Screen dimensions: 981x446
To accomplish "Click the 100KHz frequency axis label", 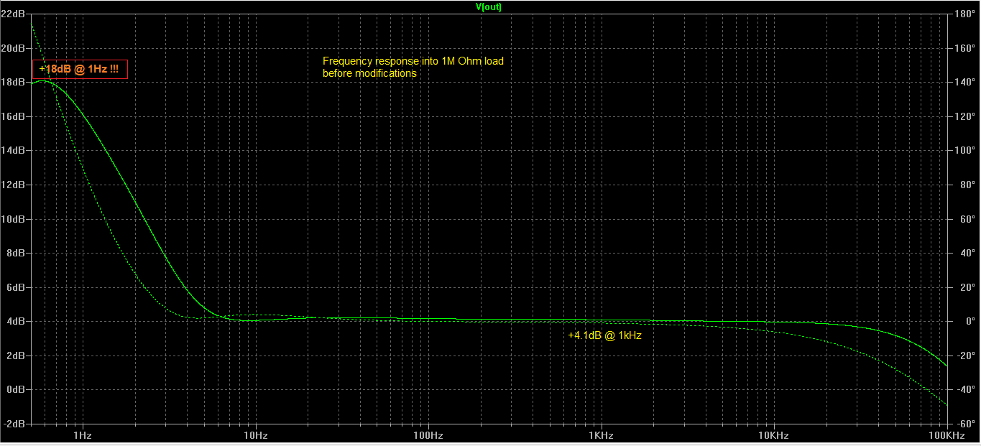I will pyautogui.click(x=947, y=436).
